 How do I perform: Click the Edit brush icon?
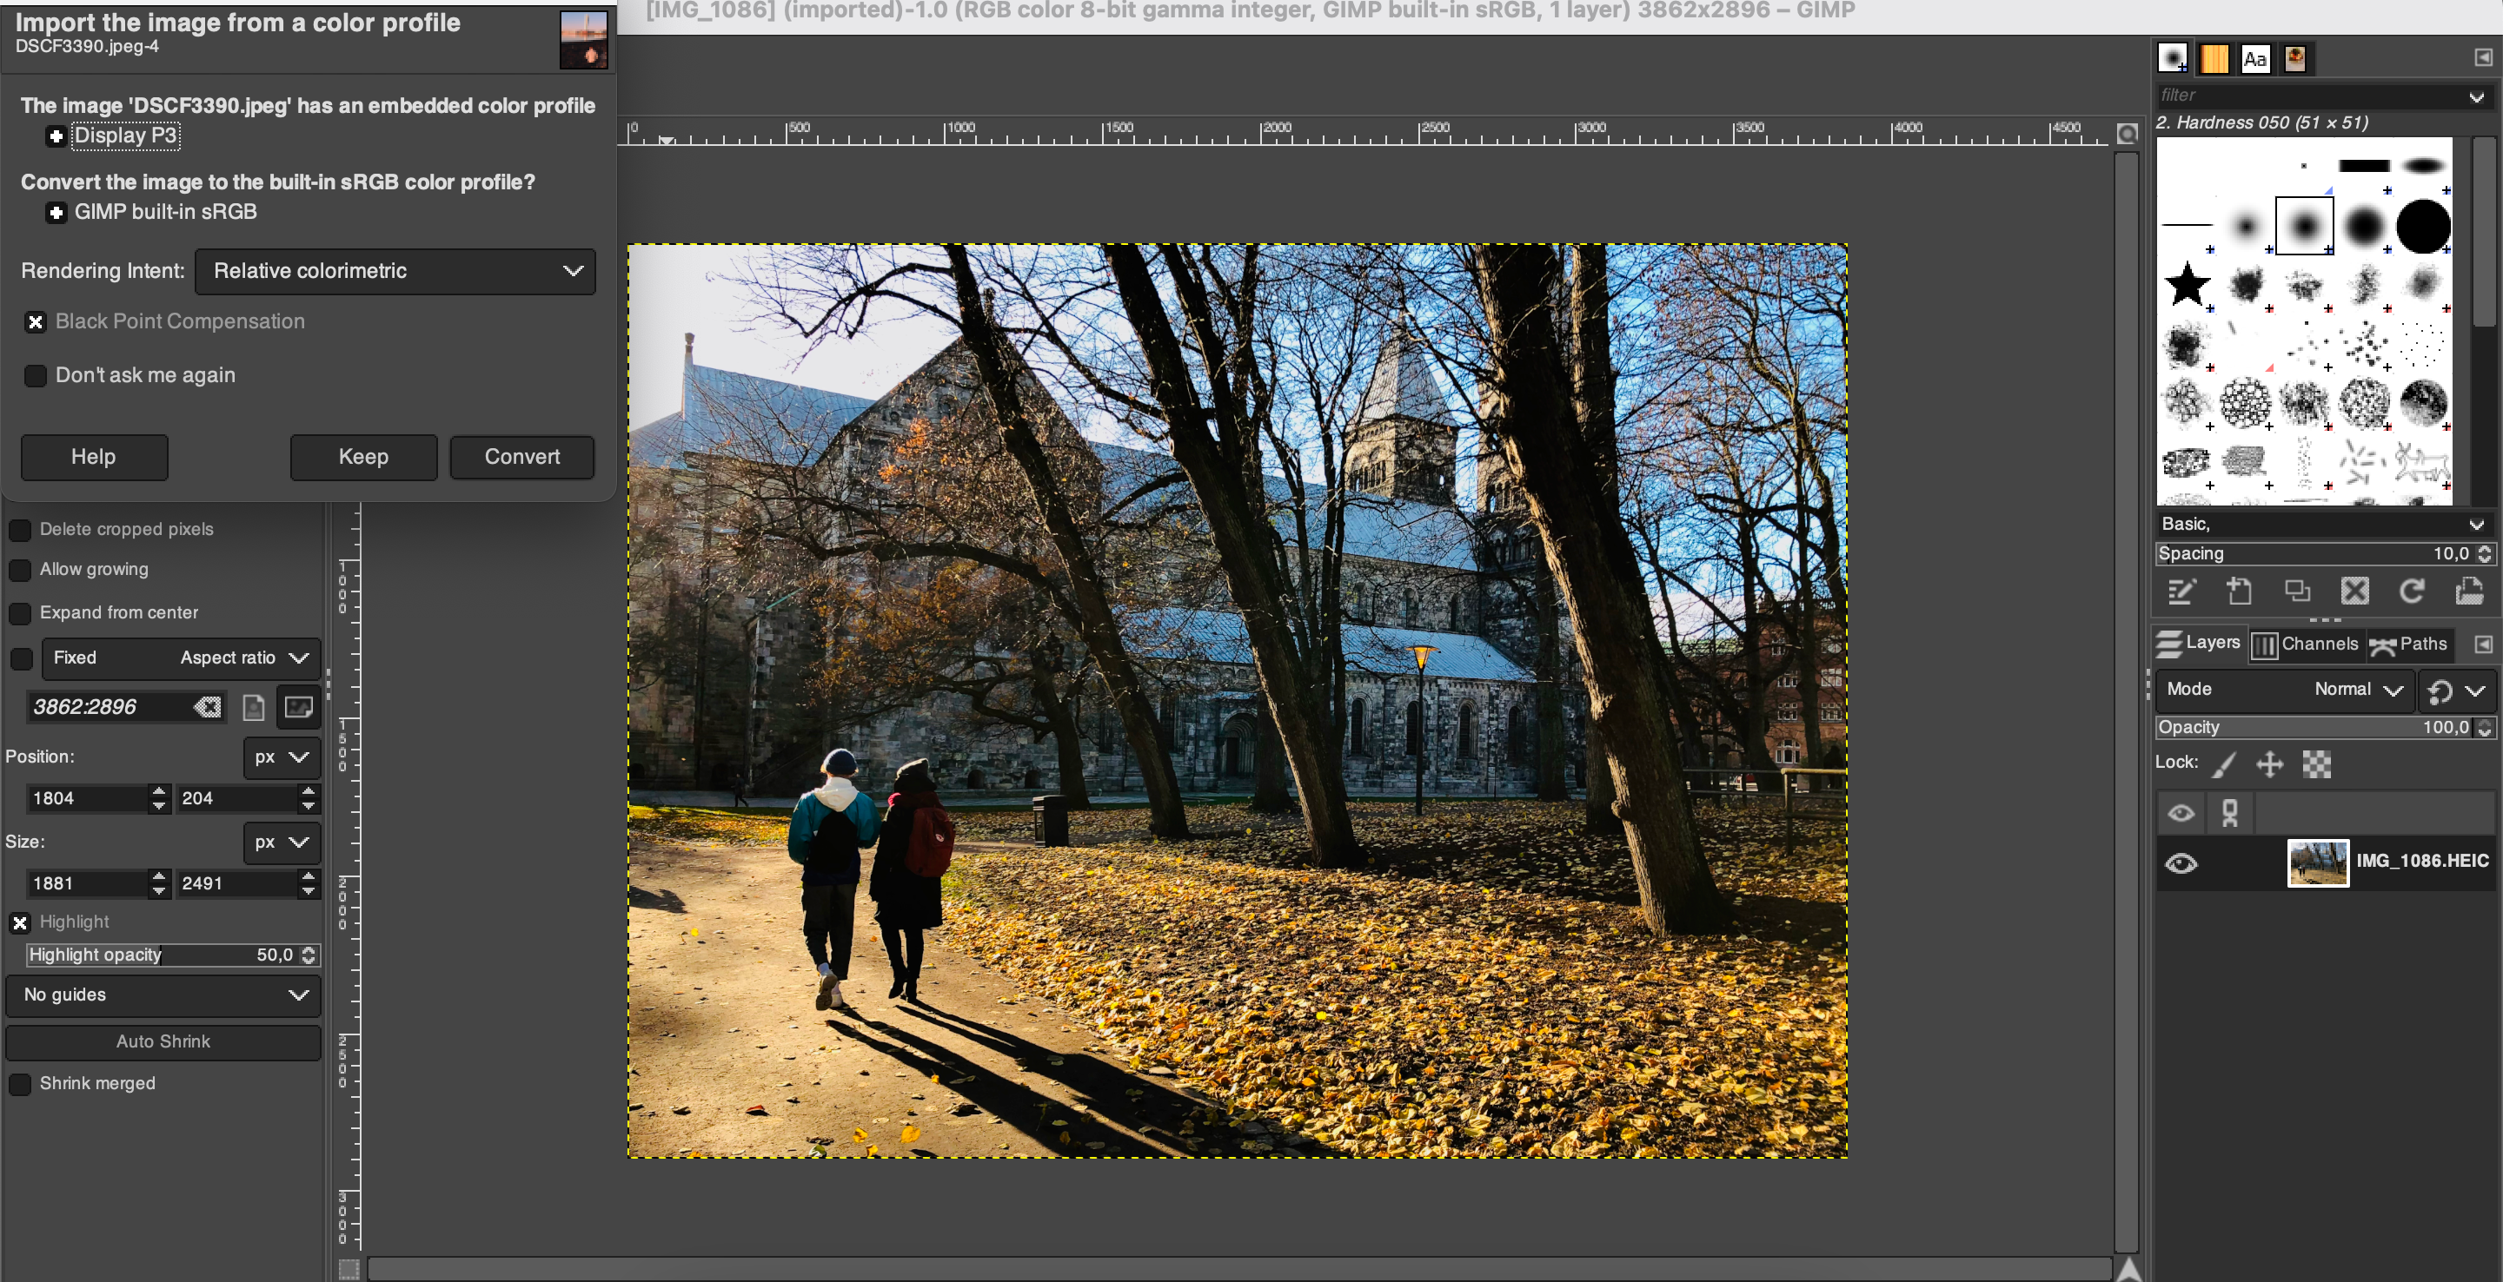click(x=2182, y=591)
